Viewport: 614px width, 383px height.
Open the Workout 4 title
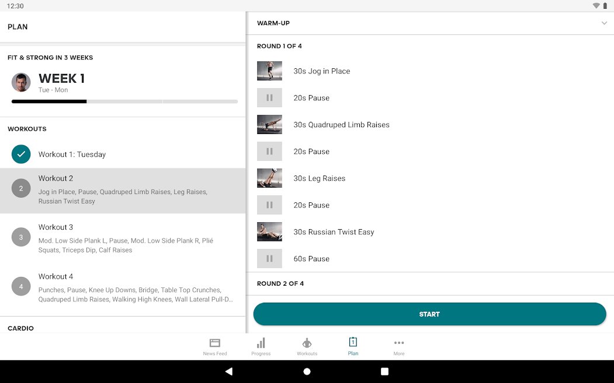pyautogui.click(x=55, y=276)
